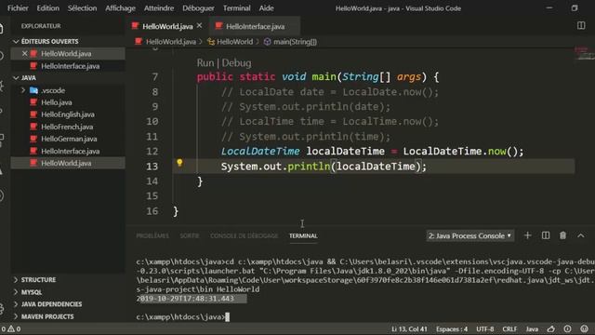Open the Aide menu
The width and height of the screenshot is (595, 335).
[x=266, y=8]
